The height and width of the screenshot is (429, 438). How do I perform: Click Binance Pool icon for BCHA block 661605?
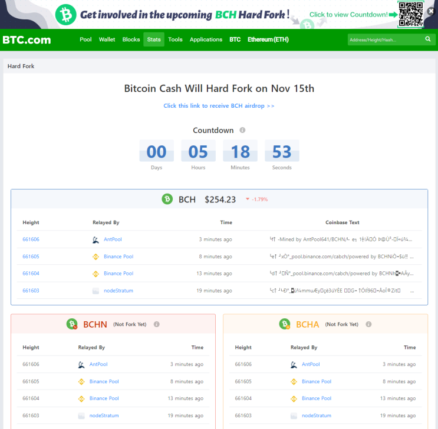[294, 381]
